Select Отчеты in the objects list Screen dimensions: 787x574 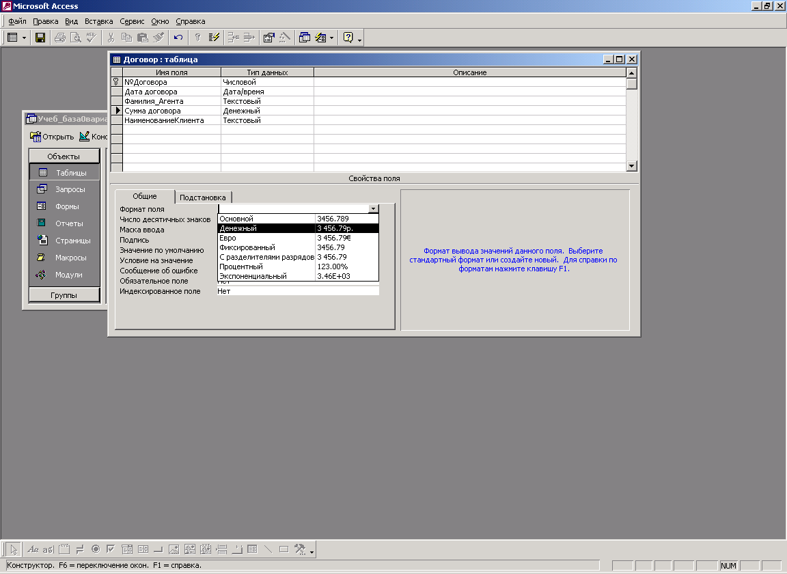click(64, 223)
